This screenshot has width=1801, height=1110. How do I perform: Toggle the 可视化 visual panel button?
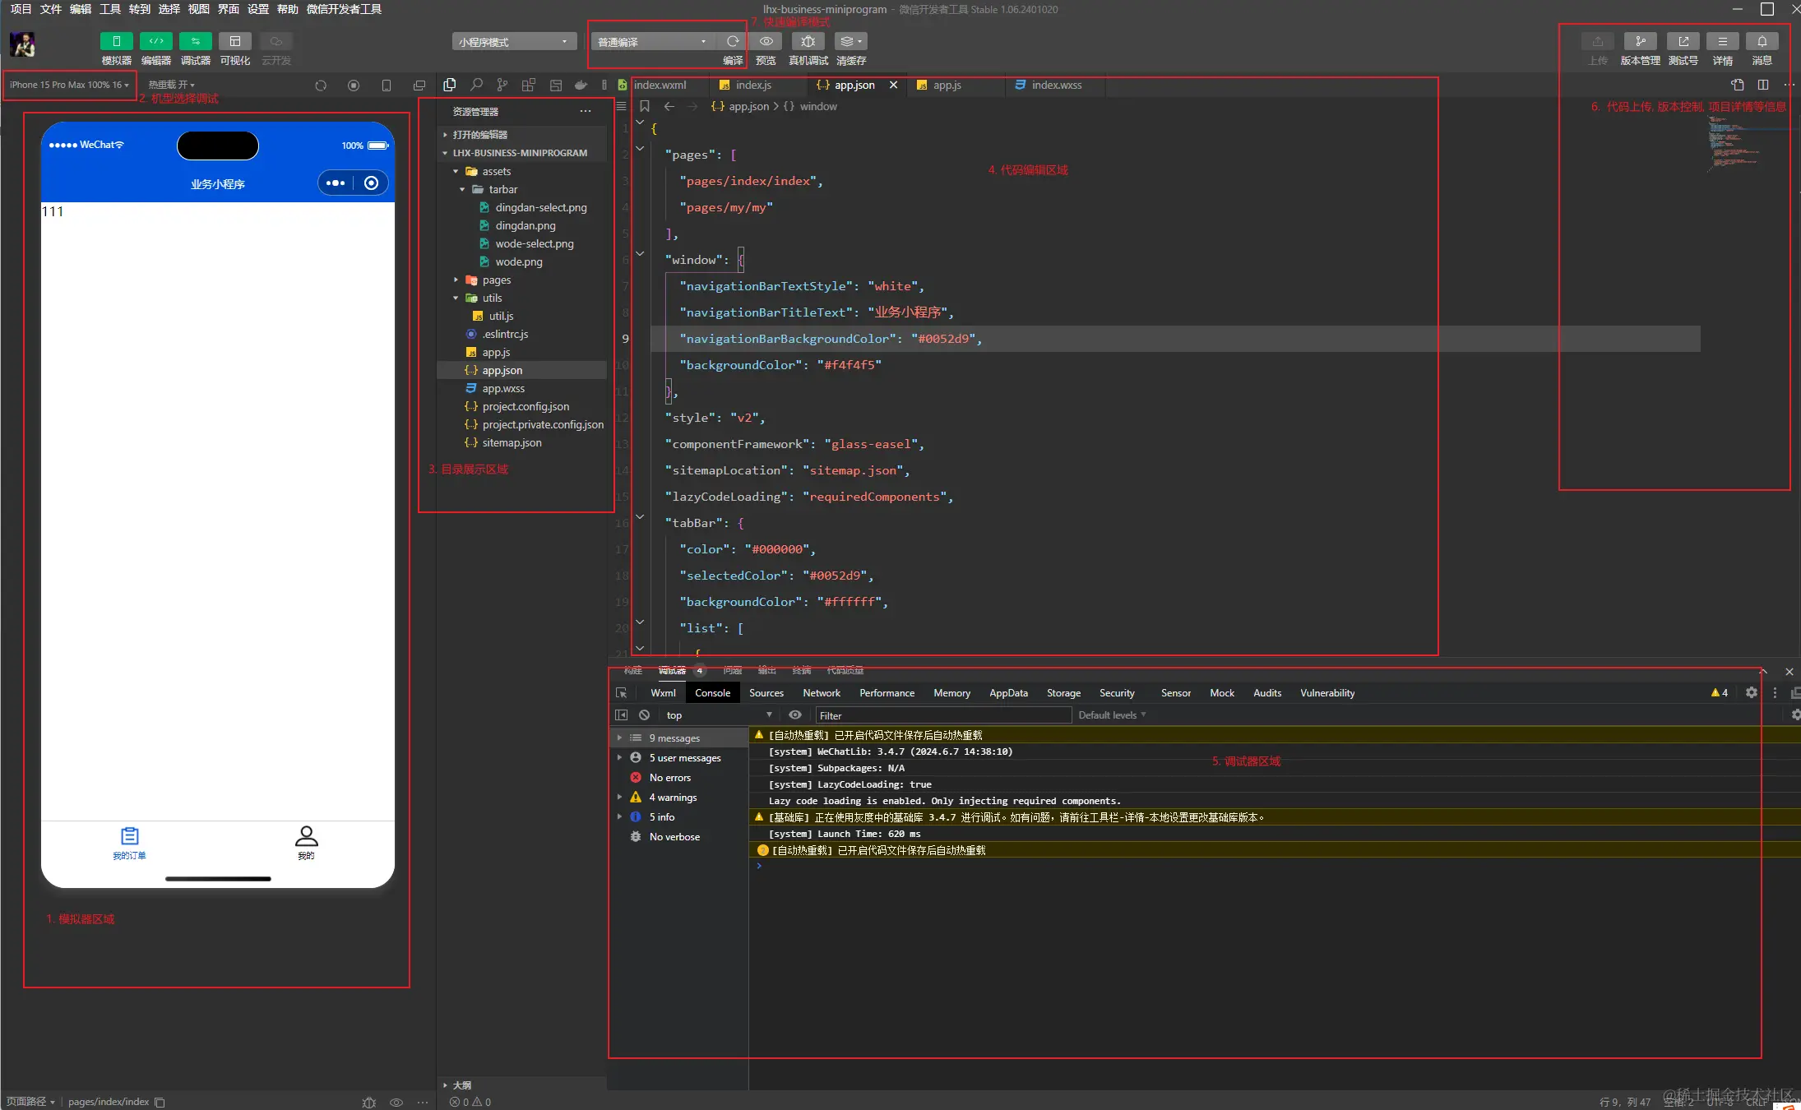click(234, 41)
